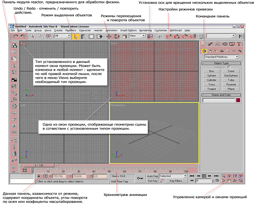Open the Selected key filter dropdown
This screenshot has height=205, width=258.
[173, 176]
